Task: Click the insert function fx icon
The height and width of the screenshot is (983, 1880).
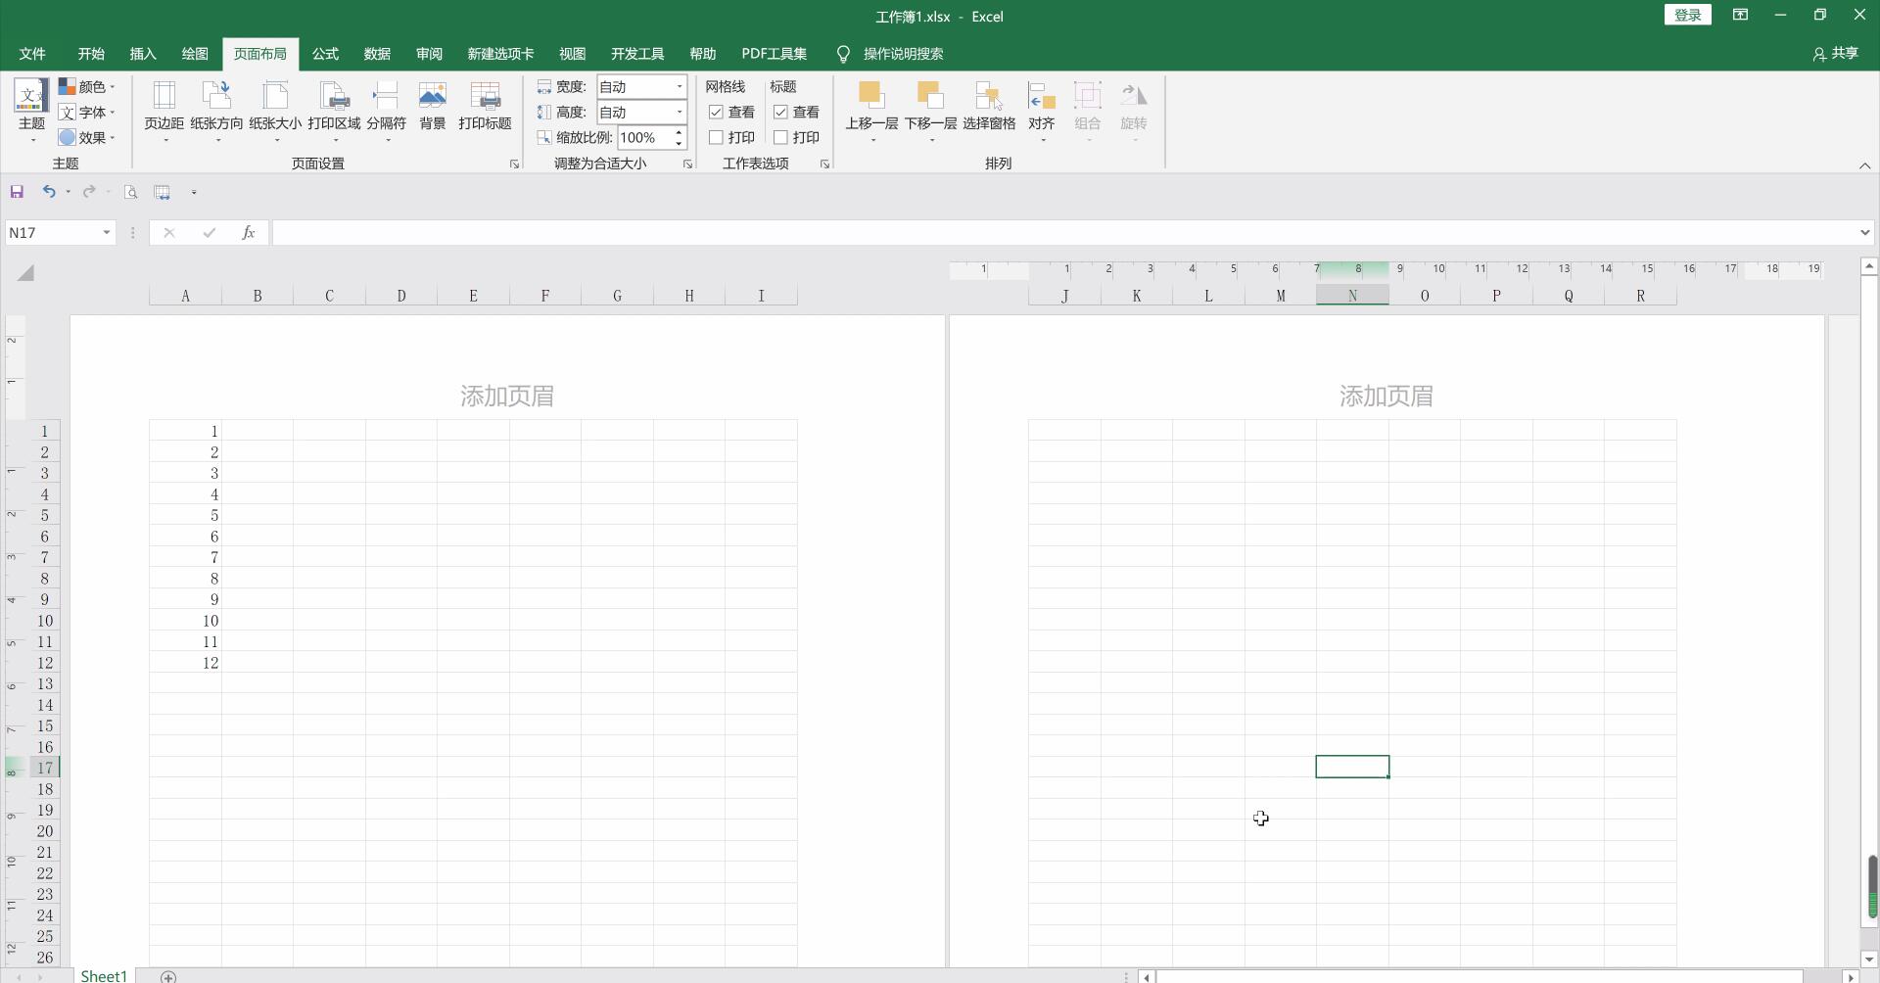Action: (248, 232)
